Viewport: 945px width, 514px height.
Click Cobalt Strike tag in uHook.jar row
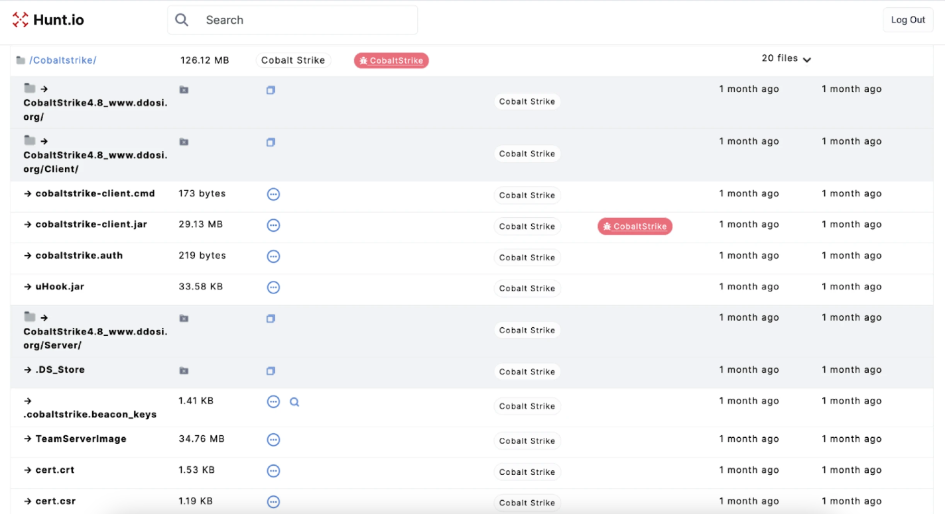click(527, 288)
